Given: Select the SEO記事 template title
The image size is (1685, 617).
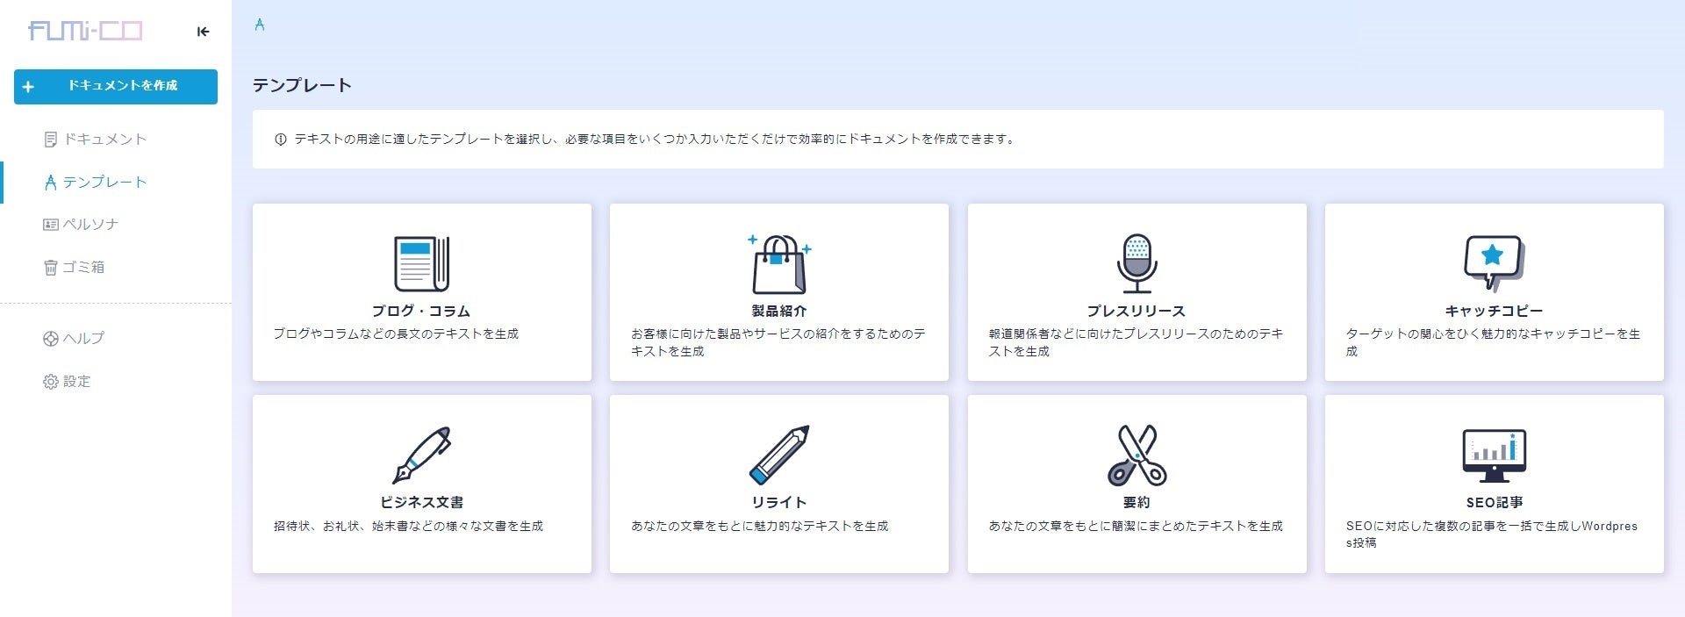Looking at the screenshot, I should [x=1495, y=503].
